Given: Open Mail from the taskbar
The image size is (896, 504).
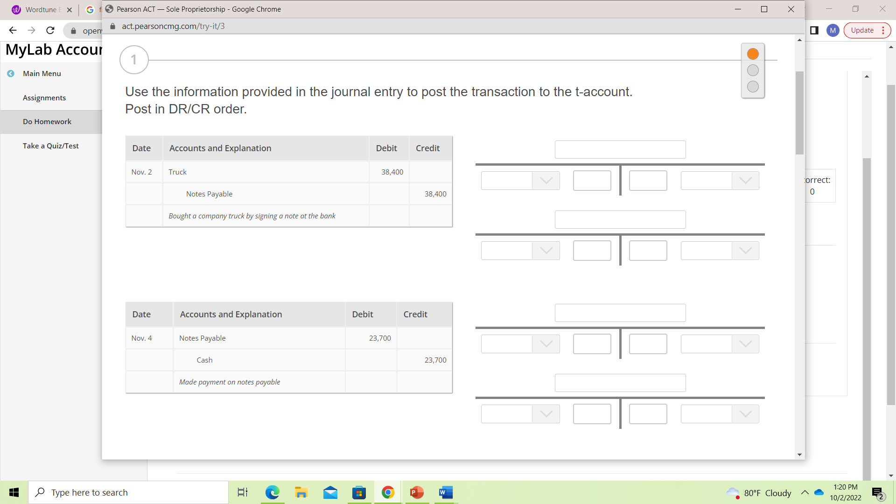Looking at the screenshot, I should coord(330,492).
